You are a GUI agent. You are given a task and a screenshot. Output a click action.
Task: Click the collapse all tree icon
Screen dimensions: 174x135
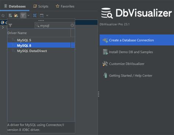tap(35, 15)
